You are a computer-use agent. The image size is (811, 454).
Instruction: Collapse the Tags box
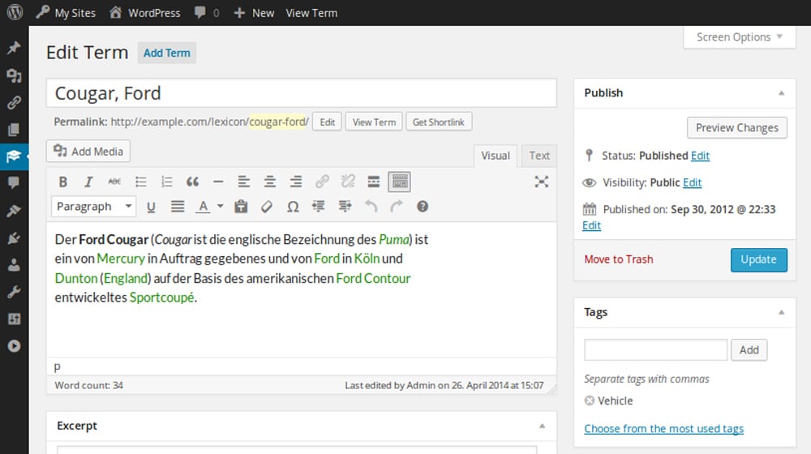[782, 312]
